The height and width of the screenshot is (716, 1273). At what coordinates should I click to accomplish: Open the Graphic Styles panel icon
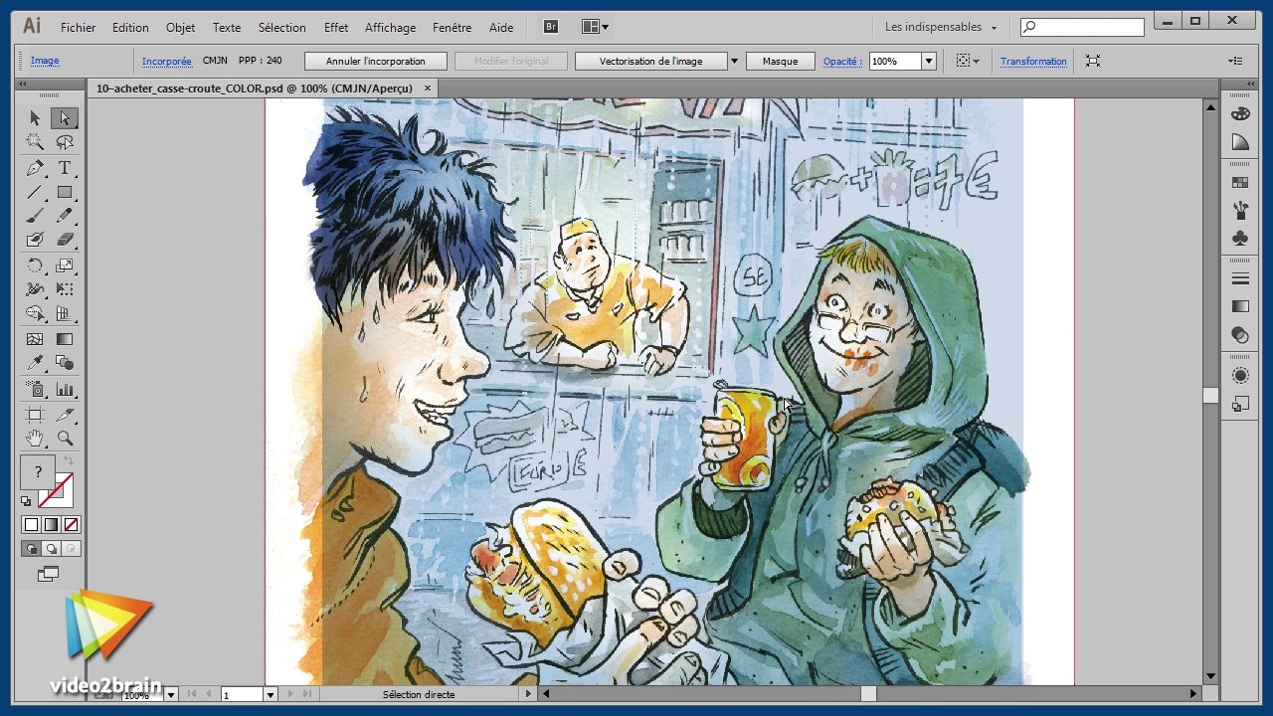click(x=1240, y=404)
